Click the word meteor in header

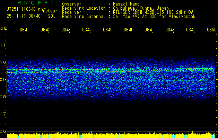50,11
